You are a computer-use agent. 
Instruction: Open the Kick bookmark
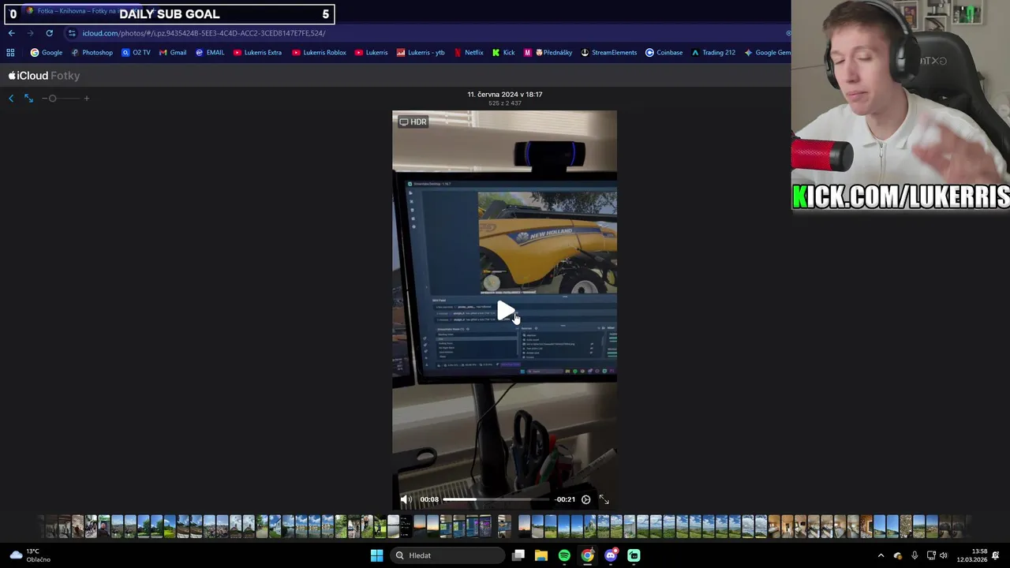coord(503,53)
